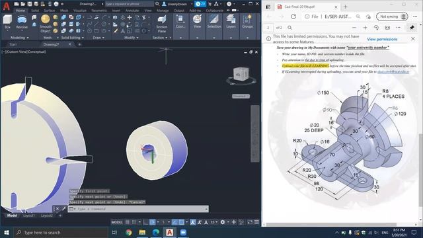Rotate the PDF page using rotate icon
This screenshot has height=238, width=423.
point(376,28)
